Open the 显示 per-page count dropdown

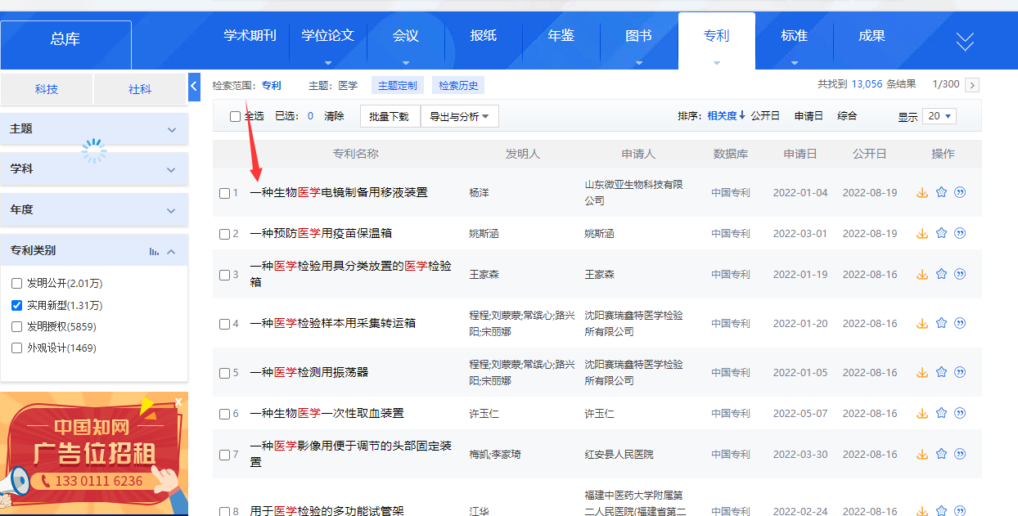pyautogui.click(x=939, y=116)
